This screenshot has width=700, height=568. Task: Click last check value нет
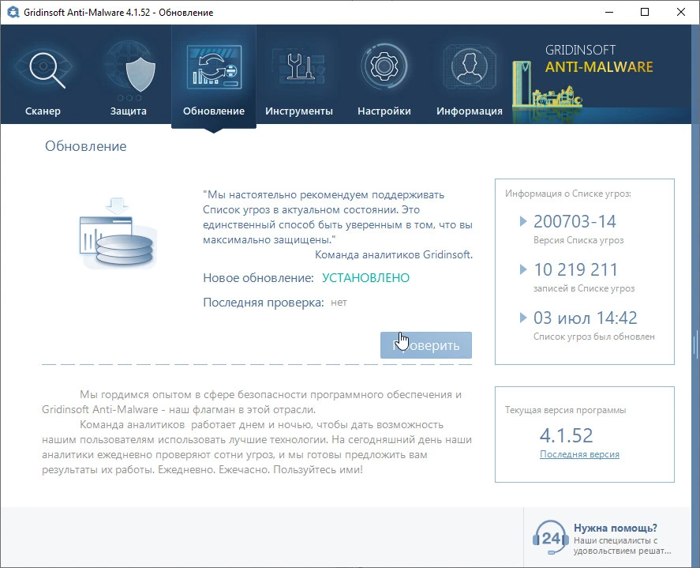339,303
